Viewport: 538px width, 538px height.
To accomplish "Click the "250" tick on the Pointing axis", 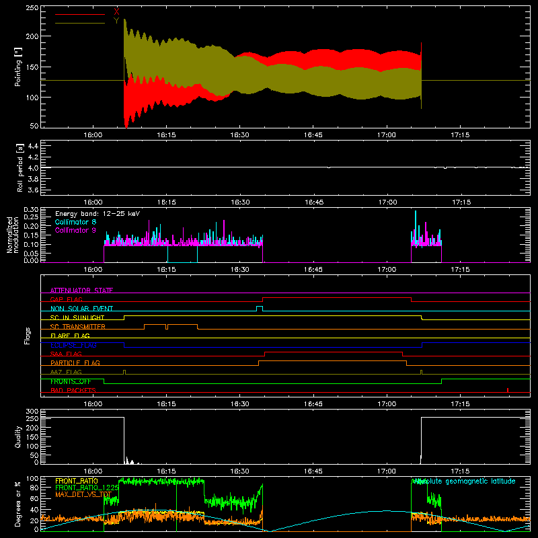I will 32,7.
